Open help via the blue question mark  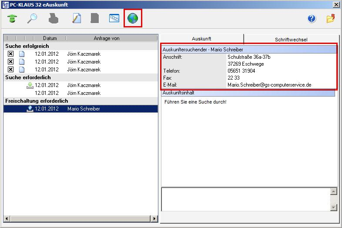312,18
